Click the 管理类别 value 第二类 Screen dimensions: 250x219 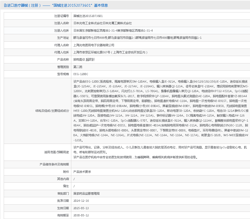(78, 67)
